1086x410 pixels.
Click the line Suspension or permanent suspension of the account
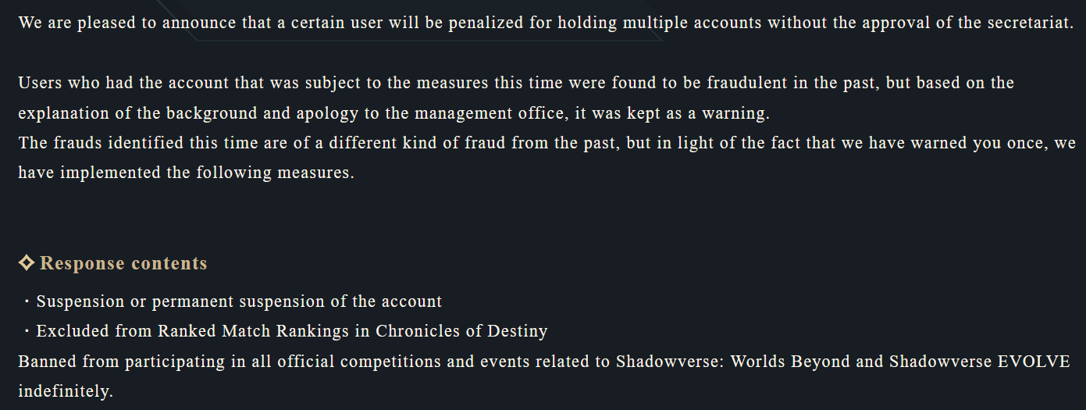click(x=239, y=301)
